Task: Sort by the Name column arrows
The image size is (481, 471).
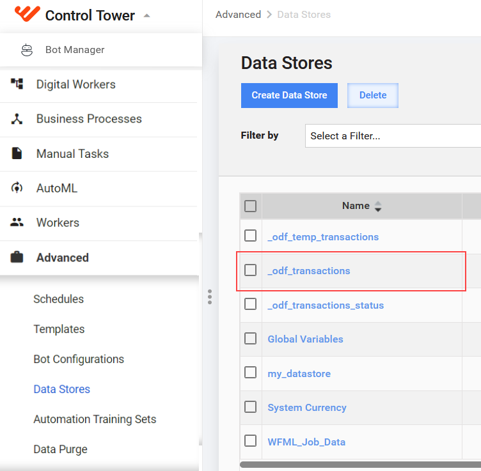Action: click(378, 206)
